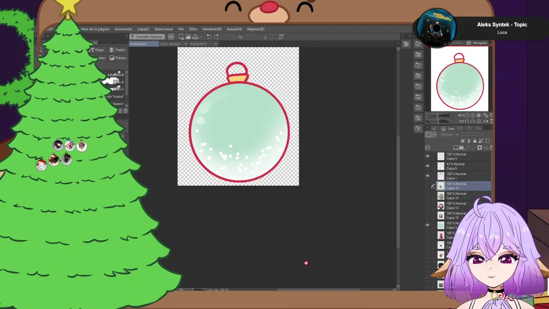Click the Capa 12 layer thumbnail
The width and height of the screenshot is (549, 309).
coord(441,215)
